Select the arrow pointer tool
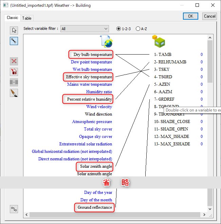 14,30
